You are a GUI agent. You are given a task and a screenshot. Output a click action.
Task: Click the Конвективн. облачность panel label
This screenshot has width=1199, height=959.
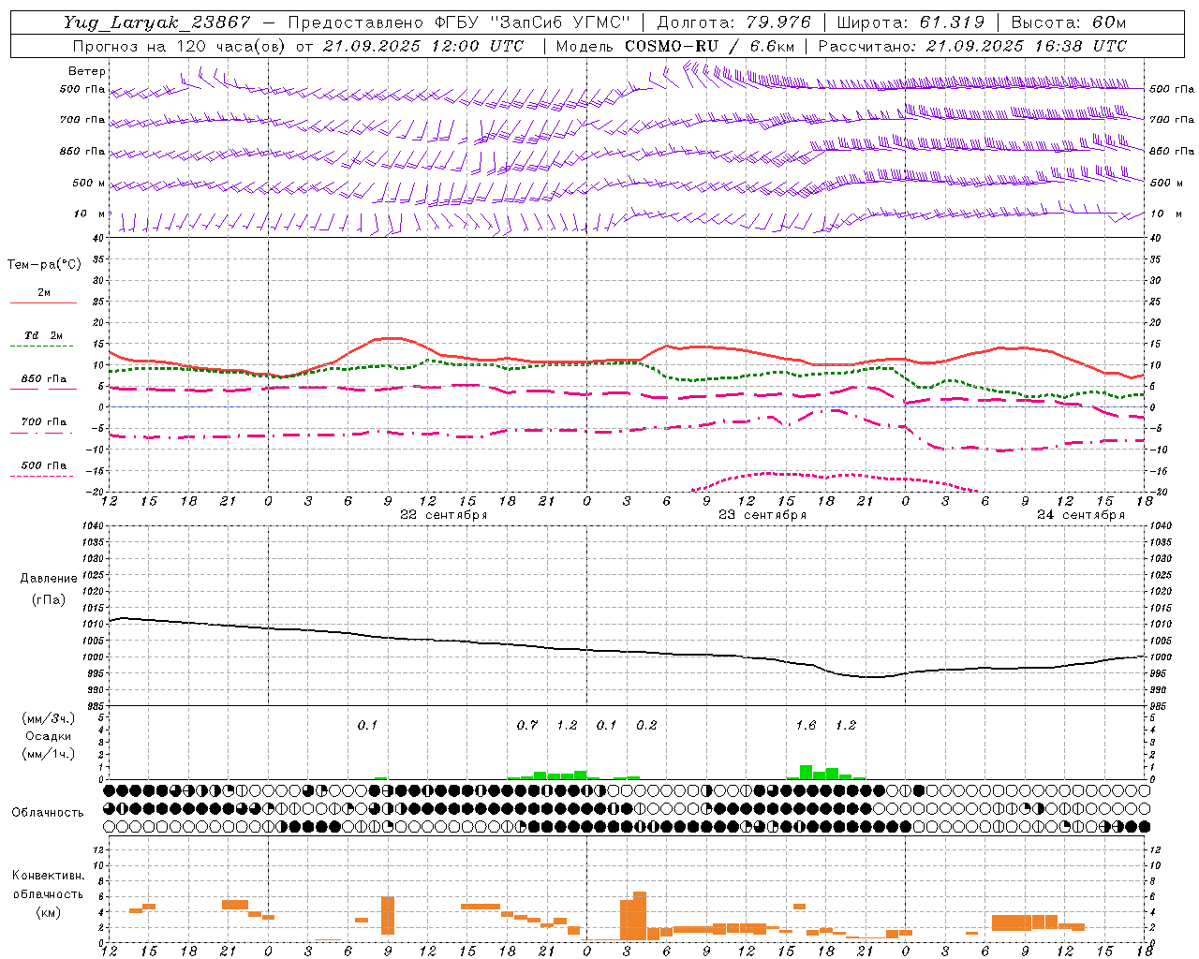click(49, 884)
